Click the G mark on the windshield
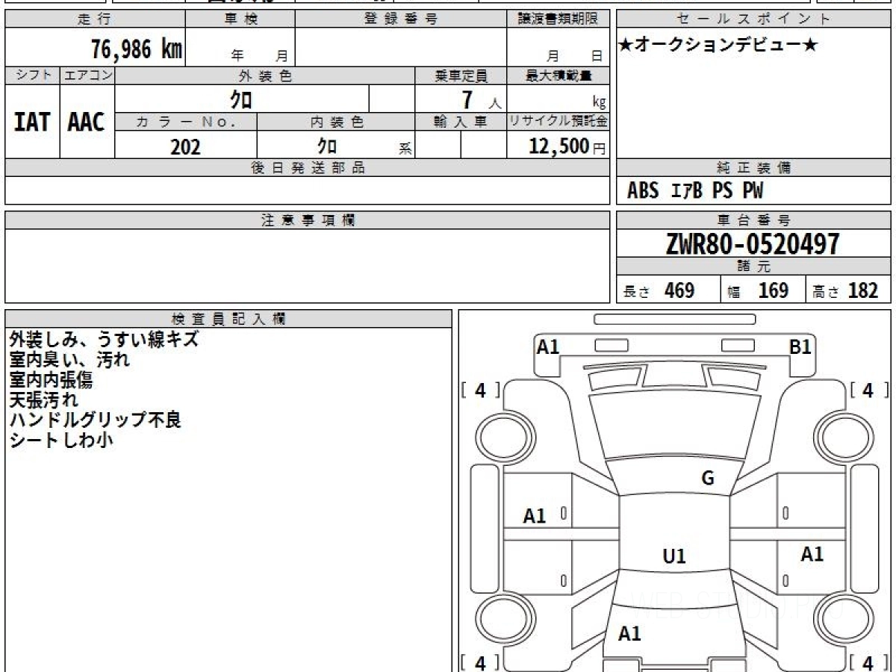Image resolution: width=896 pixels, height=672 pixels. point(708,479)
